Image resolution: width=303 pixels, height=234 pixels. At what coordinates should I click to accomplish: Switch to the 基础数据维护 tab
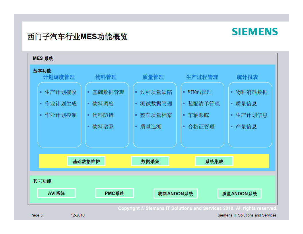click(86, 161)
